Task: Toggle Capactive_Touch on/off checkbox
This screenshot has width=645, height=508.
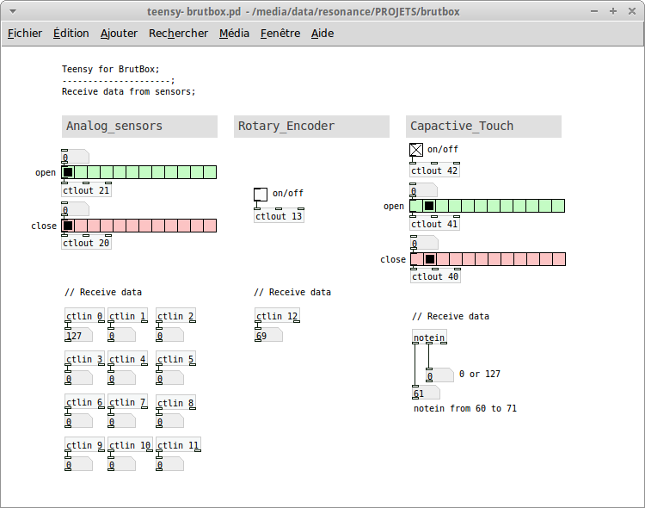Action: [x=416, y=150]
